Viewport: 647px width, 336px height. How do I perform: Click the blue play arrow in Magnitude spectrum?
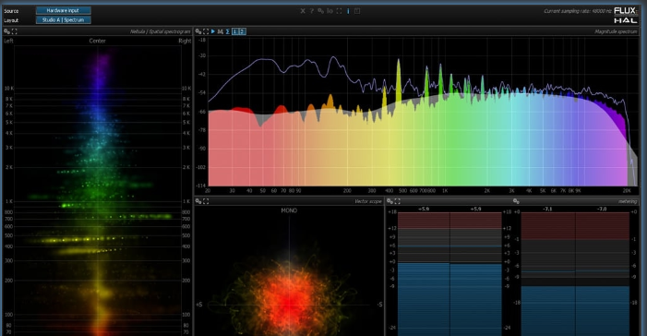click(213, 31)
